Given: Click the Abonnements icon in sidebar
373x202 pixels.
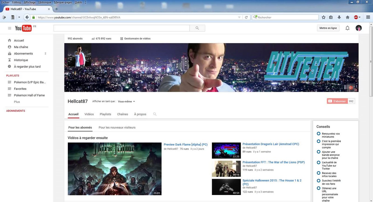Looking at the screenshot, I should pos(10,54).
